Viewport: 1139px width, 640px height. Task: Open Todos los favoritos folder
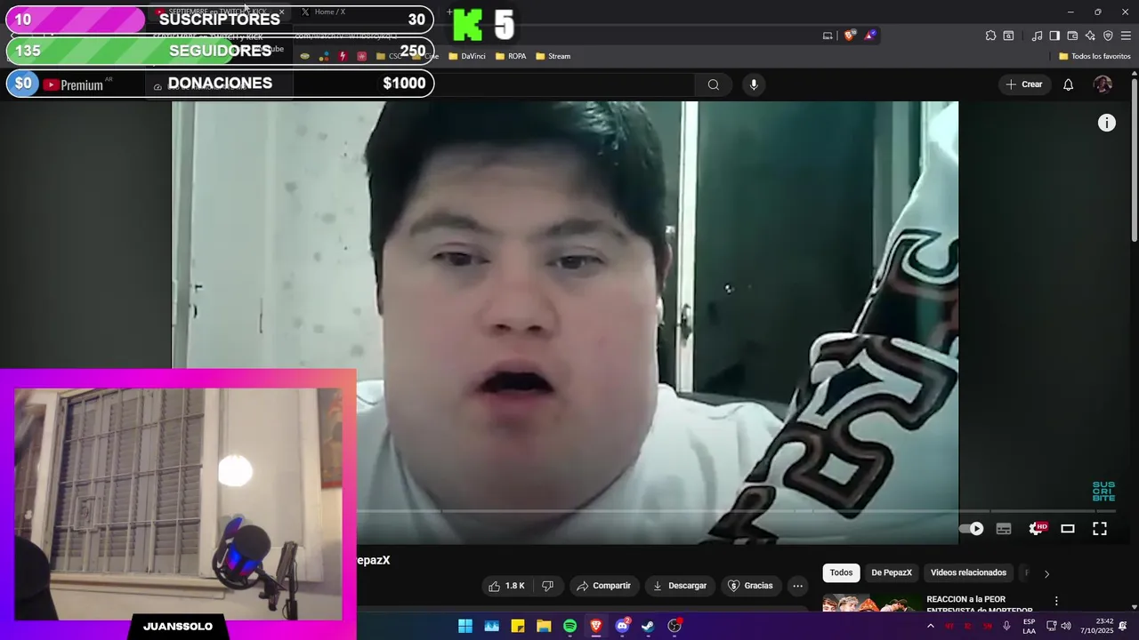coord(1095,56)
